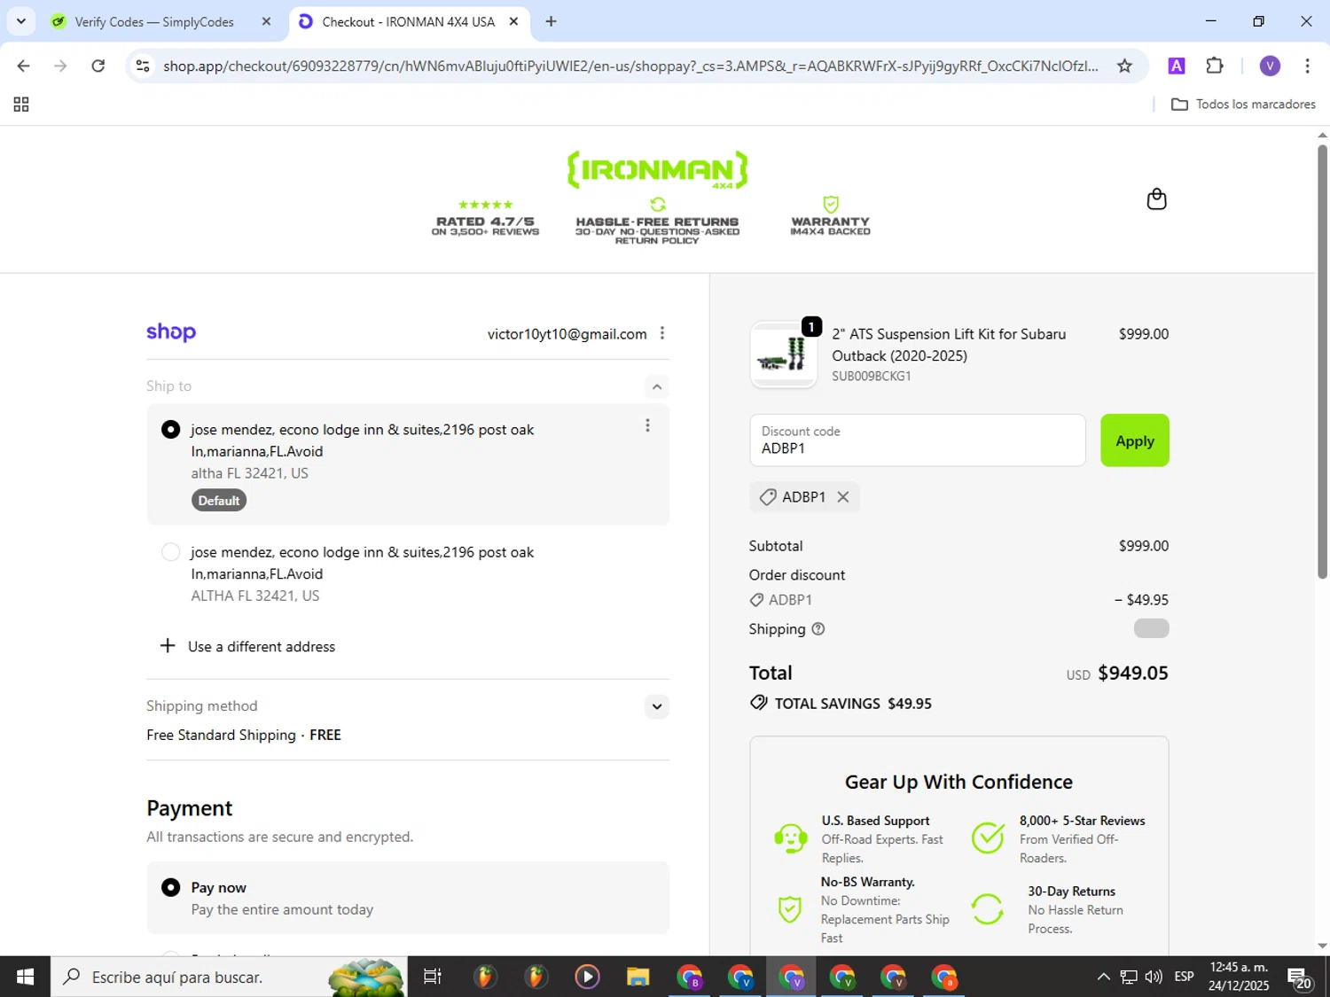Open File Explorer from taskbar

click(x=638, y=977)
